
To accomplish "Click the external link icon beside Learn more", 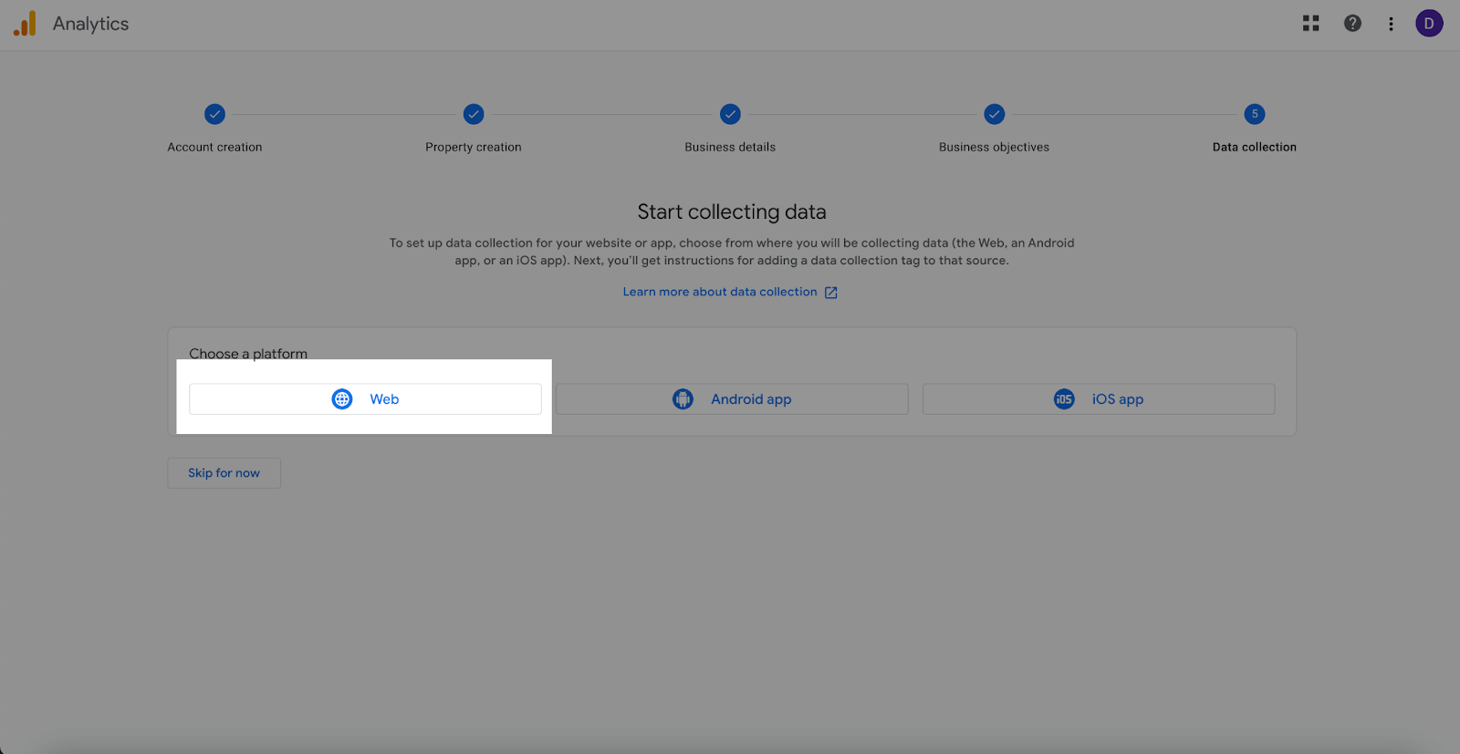I will (831, 293).
